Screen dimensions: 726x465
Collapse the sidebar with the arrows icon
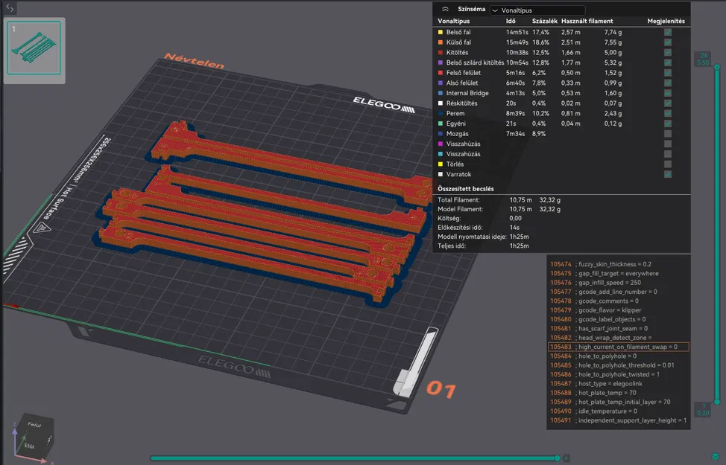pos(10,8)
